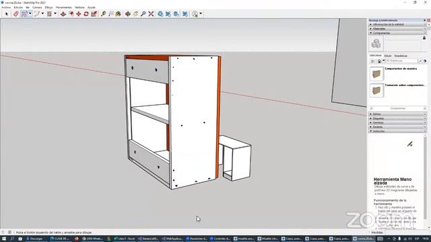Click the home model components icon
Screen dimensions: 431x242
(x=379, y=61)
